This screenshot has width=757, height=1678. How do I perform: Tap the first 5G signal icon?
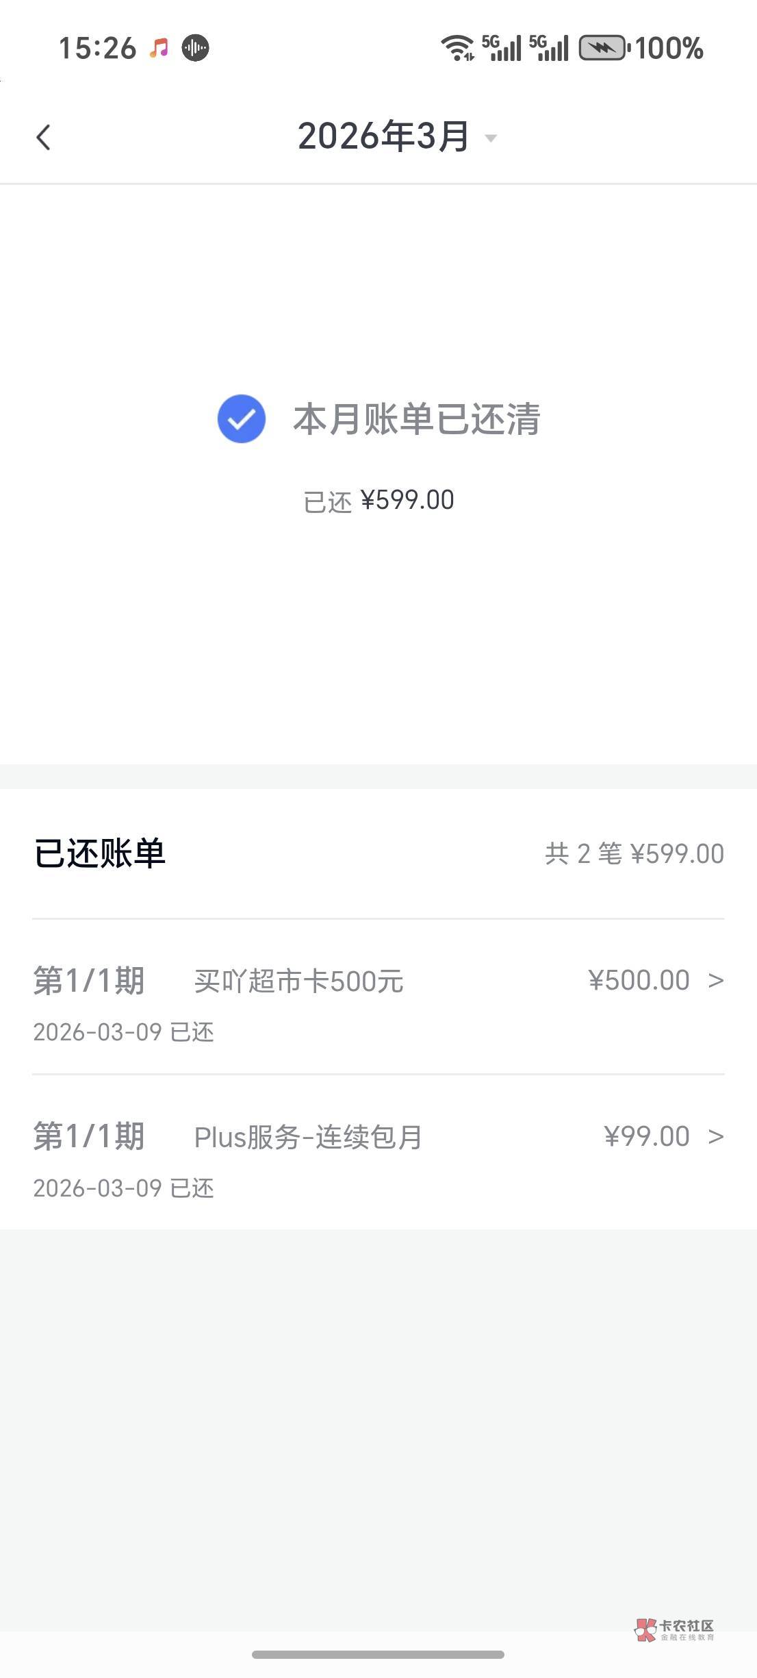coord(501,48)
